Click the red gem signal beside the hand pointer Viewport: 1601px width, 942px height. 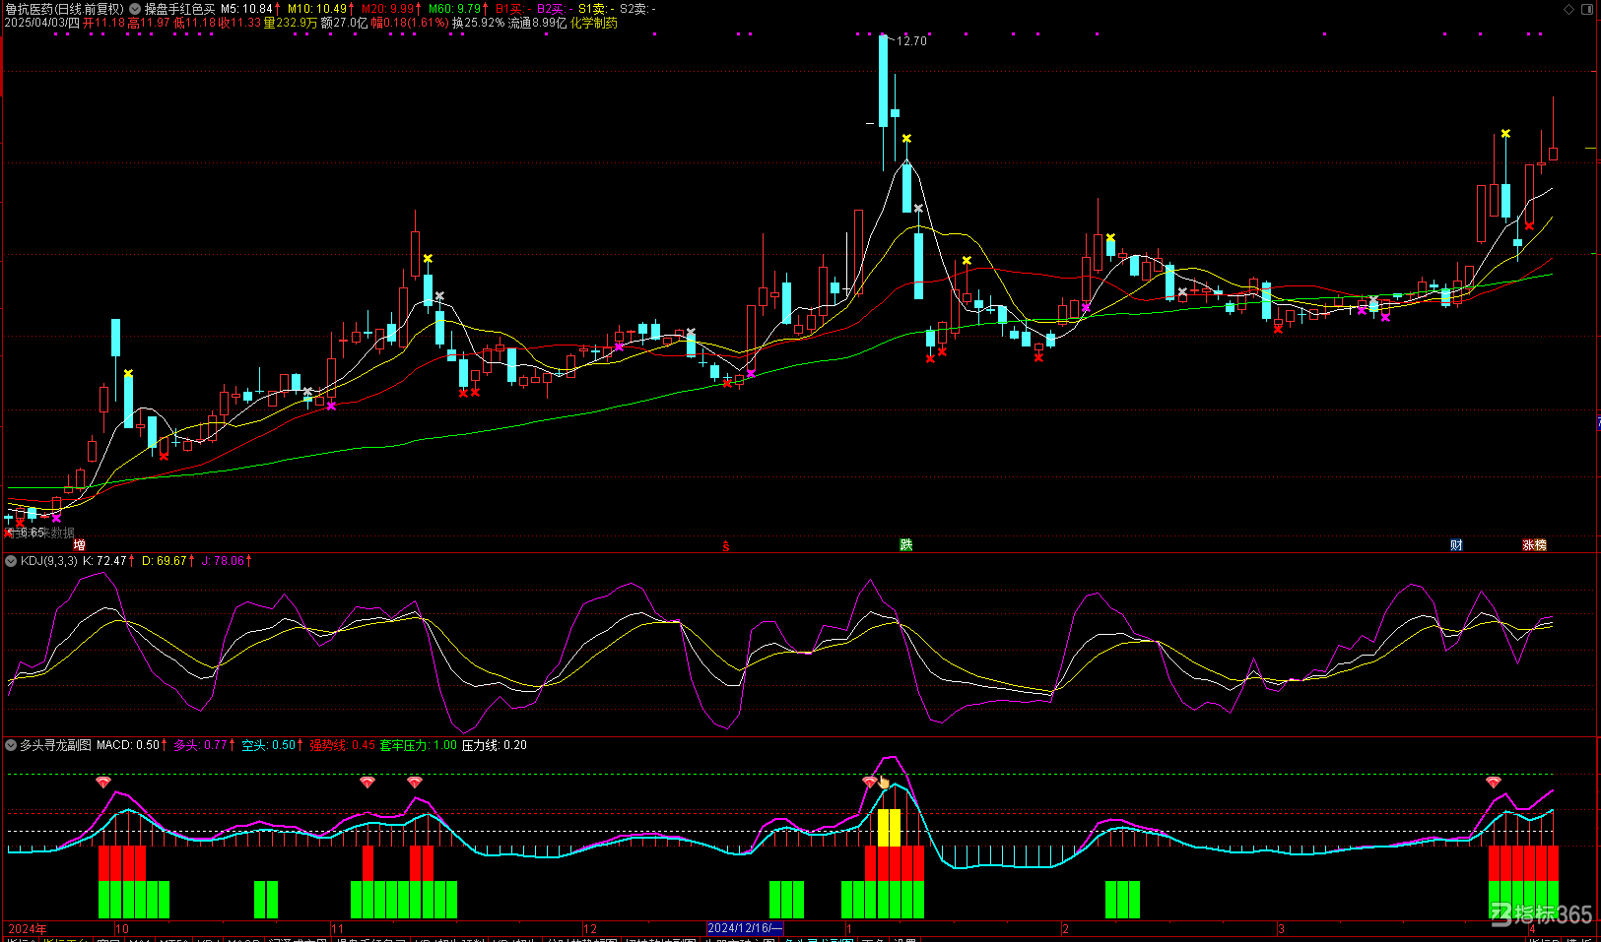[869, 782]
